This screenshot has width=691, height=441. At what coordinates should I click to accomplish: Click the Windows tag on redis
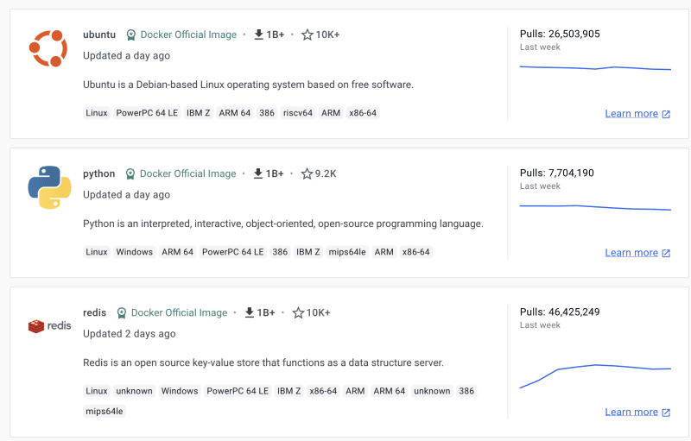[x=180, y=391]
